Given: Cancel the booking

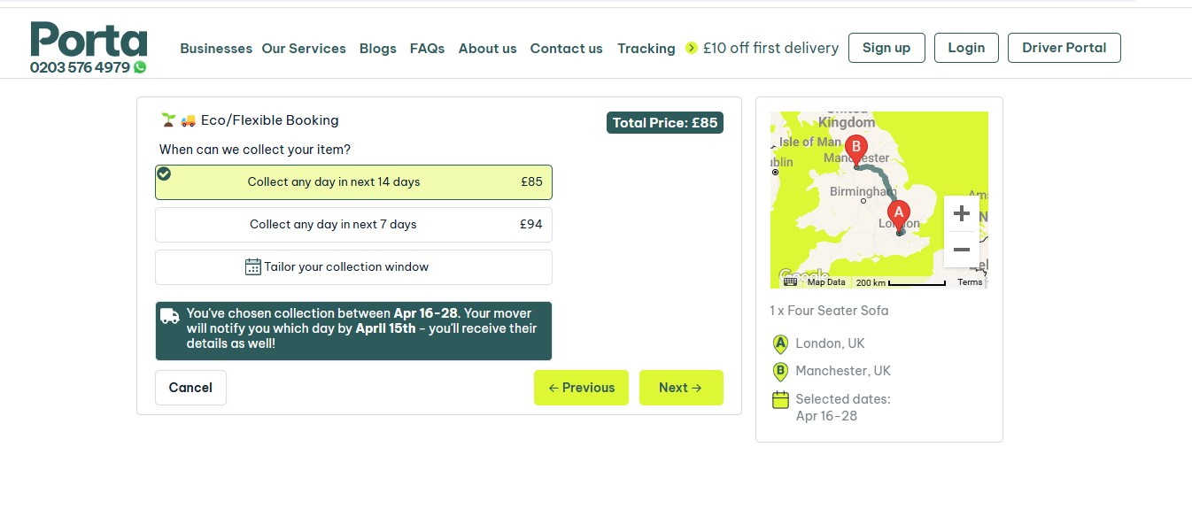Looking at the screenshot, I should click(190, 388).
